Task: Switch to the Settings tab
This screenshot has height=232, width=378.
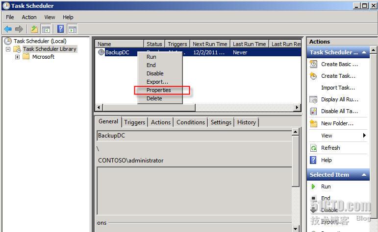Action: pos(221,122)
